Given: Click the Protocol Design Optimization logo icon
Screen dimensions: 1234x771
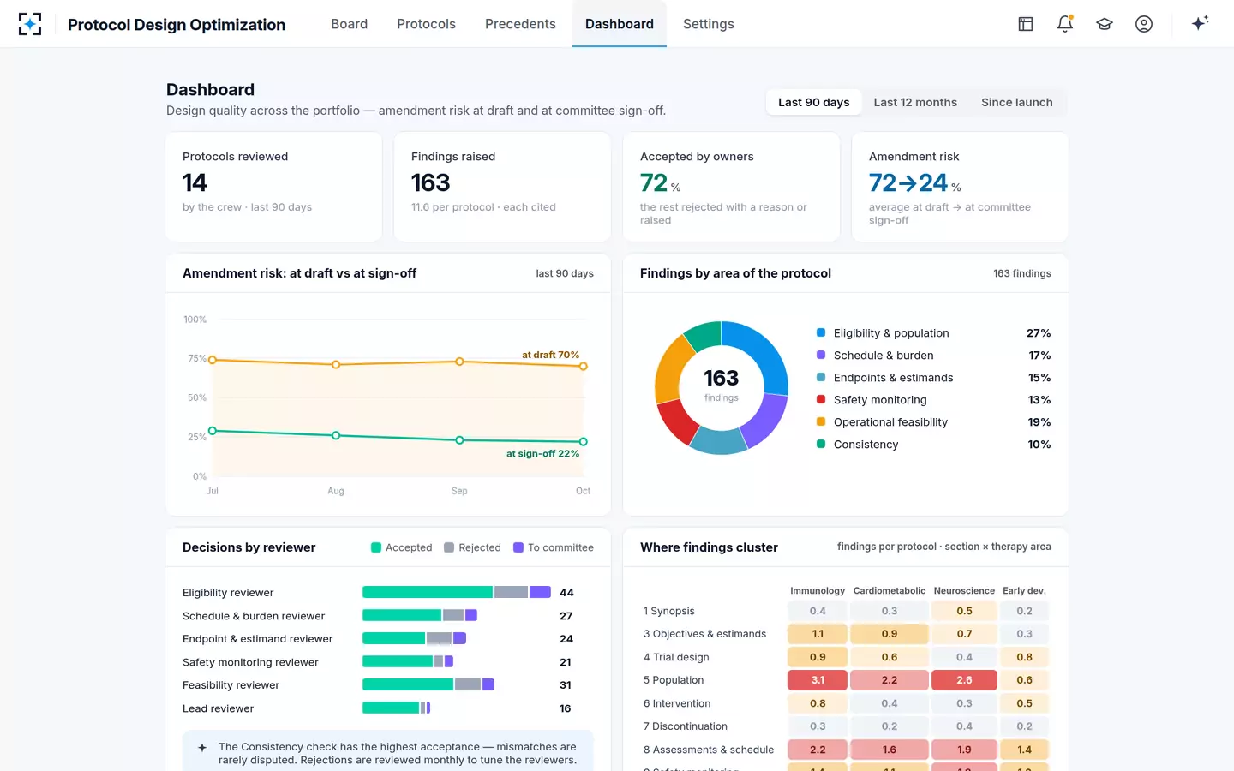Looking at the screenshot, I should point(30,24).
